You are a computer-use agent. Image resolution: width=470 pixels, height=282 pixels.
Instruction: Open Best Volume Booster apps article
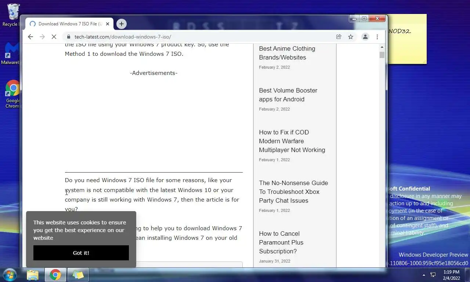288,95
